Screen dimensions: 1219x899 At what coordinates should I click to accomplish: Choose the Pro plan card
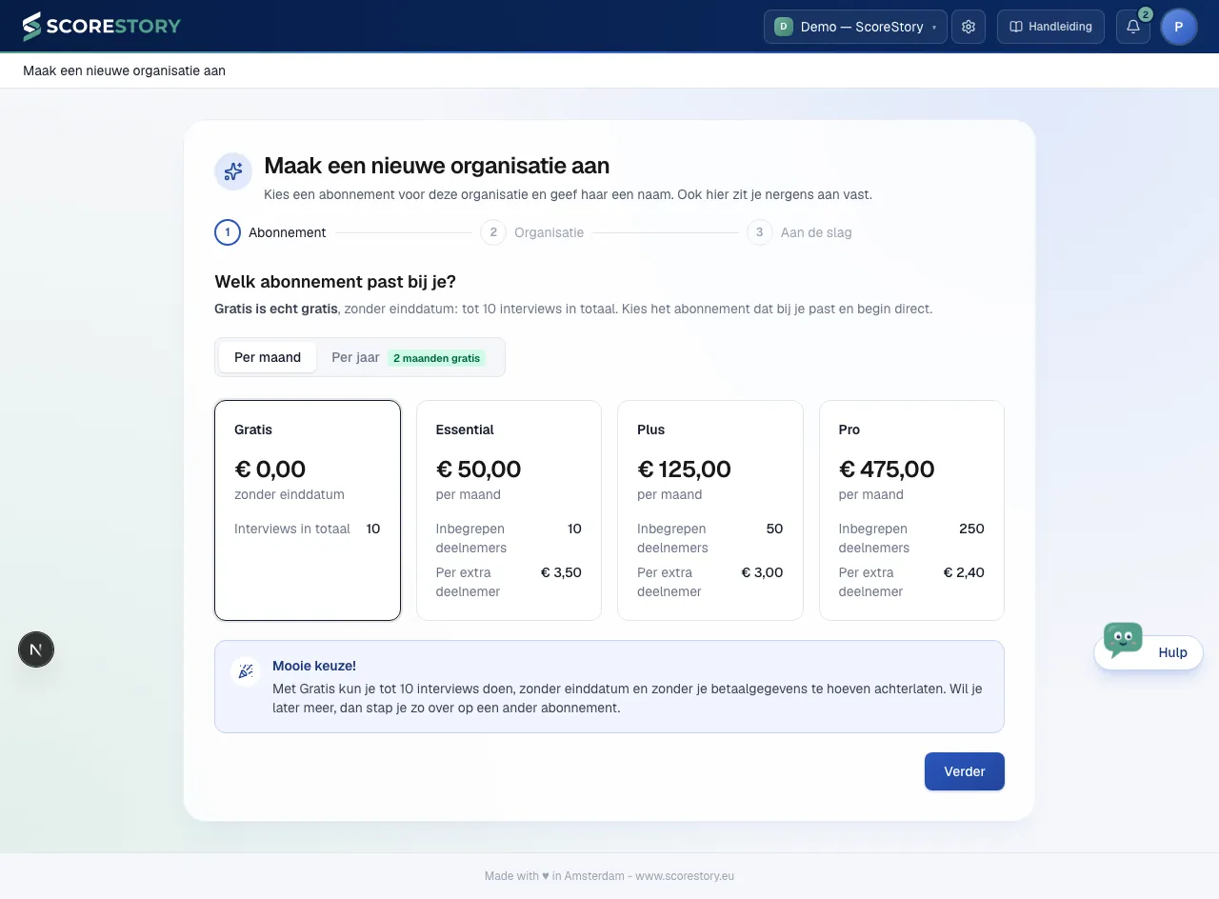[912, 510]
